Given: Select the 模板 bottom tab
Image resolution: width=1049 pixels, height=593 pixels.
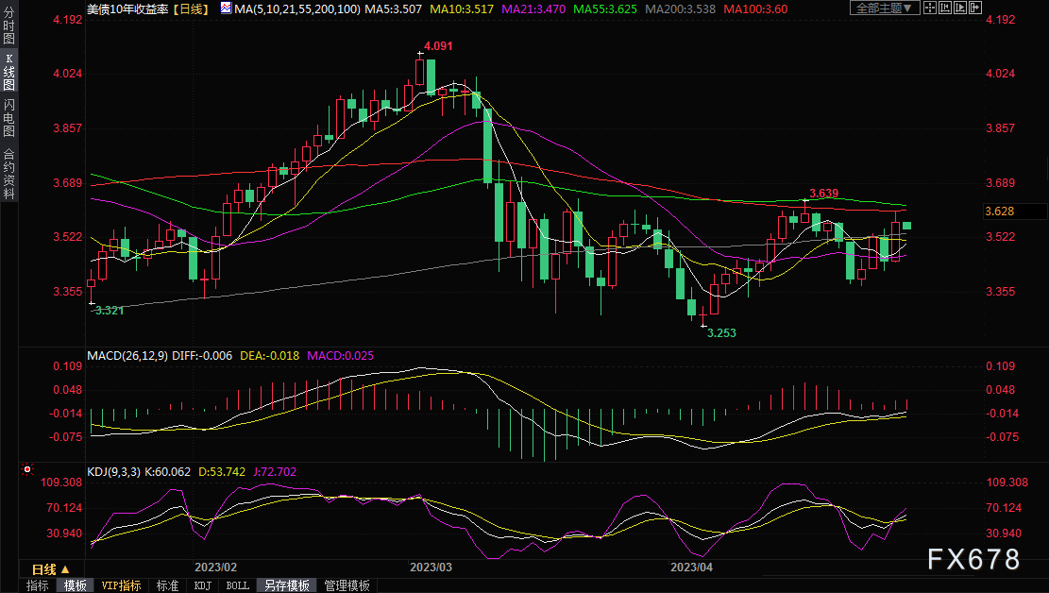Looking at the screenshot, I should [x=75, y=585].
